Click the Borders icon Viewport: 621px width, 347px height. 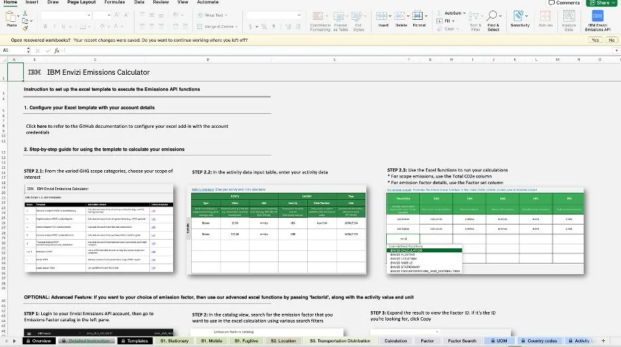tap(83, 26)
